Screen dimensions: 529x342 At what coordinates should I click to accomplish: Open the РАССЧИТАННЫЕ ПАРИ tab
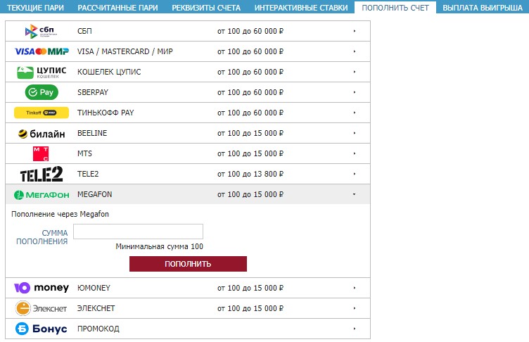click(x=117, y=8)
